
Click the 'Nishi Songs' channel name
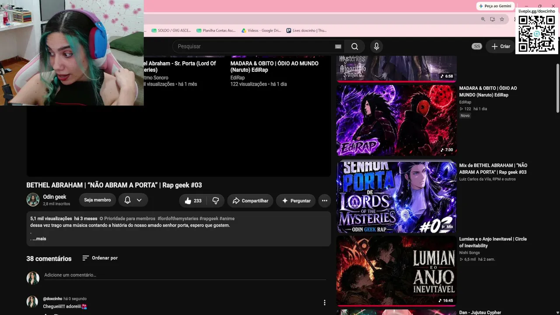tap(469, 253)
